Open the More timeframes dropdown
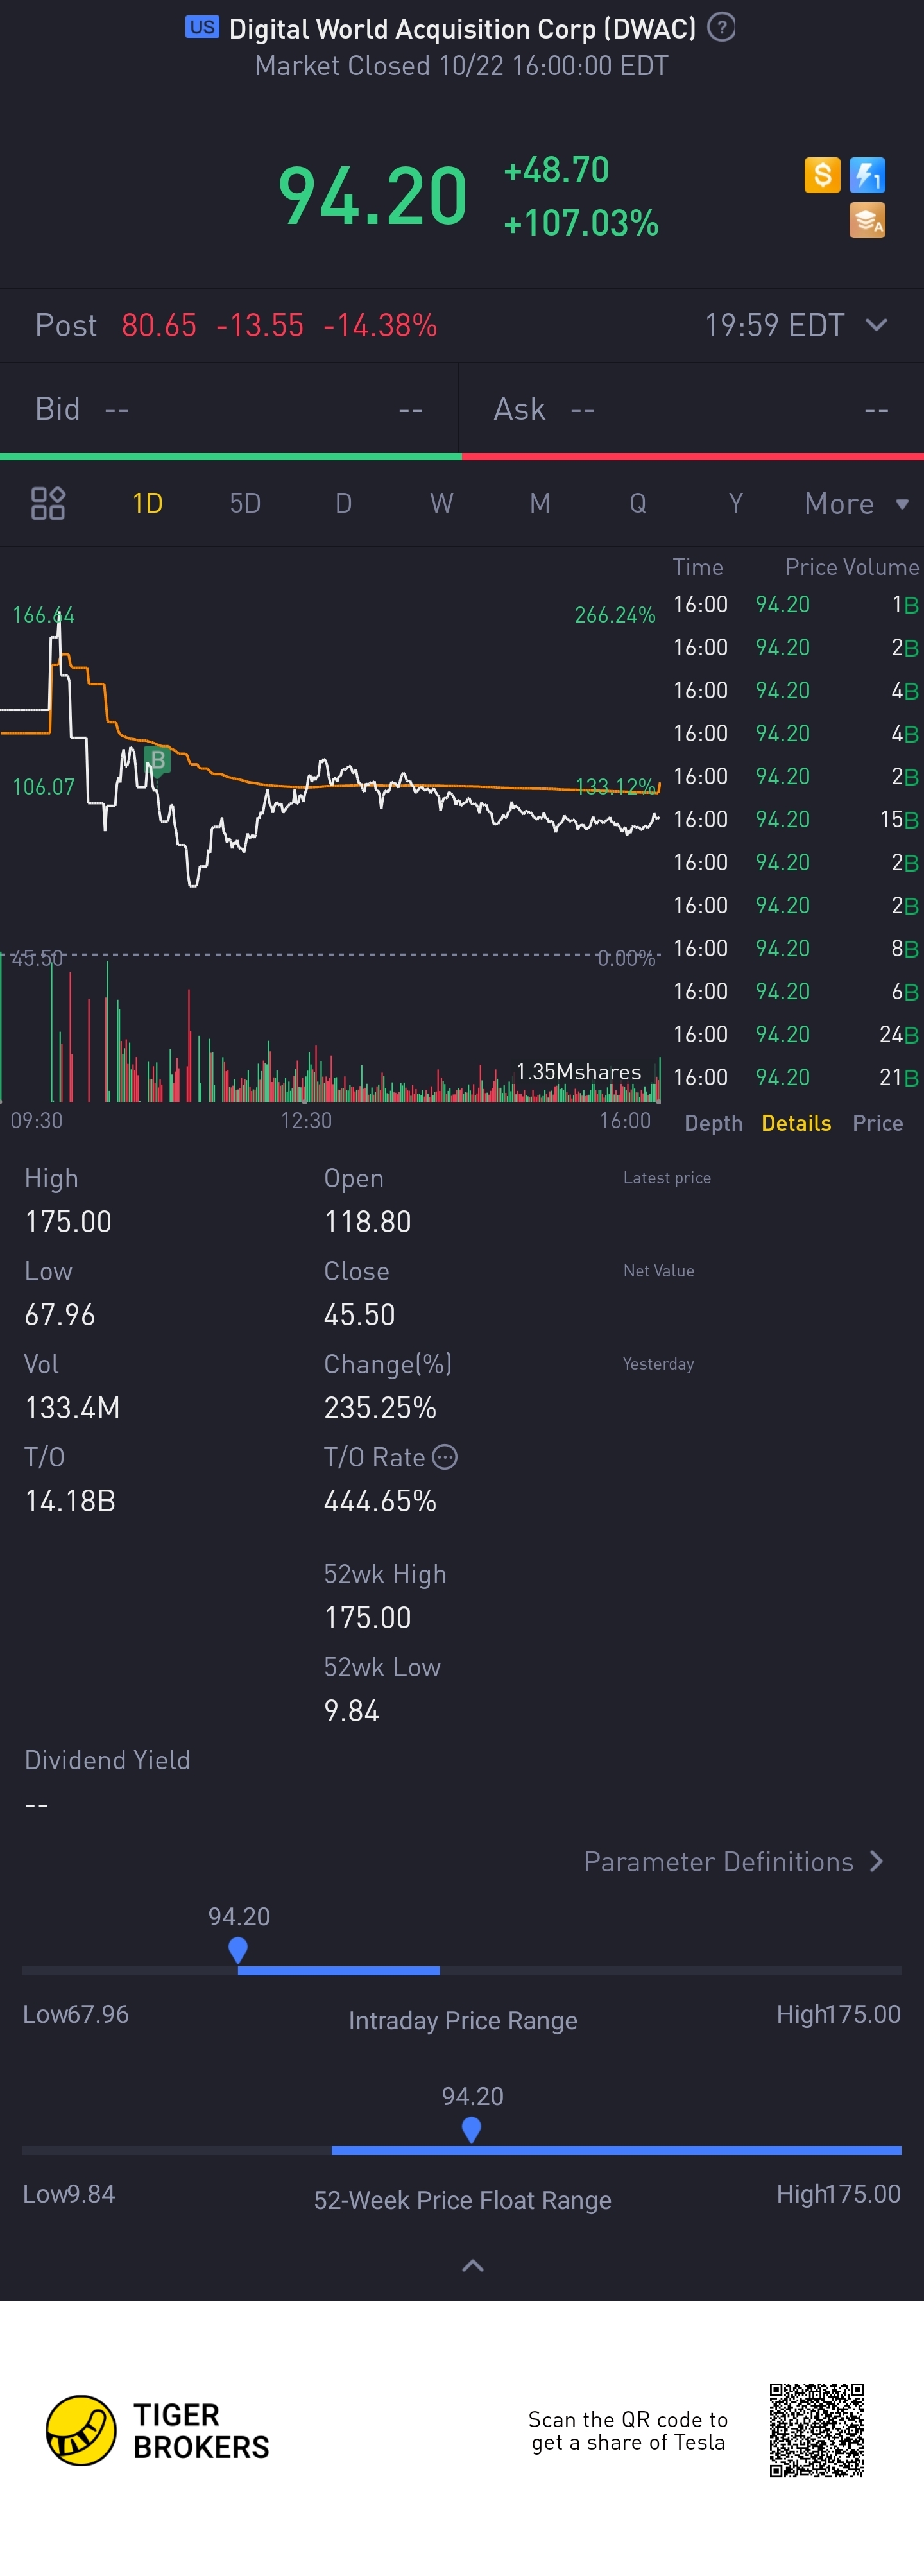Image resolution: width=924 pixels, height=2560 pixels. pos(857,503)
